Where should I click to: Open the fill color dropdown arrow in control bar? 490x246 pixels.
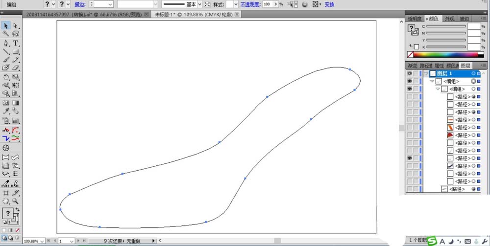point(53,4)
